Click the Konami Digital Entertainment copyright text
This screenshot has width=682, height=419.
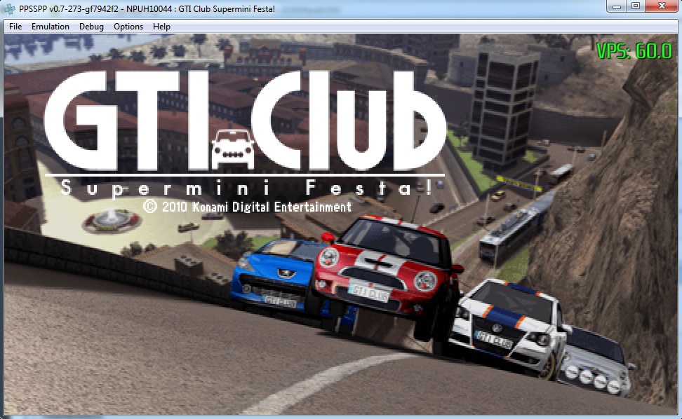pos(247,207)
